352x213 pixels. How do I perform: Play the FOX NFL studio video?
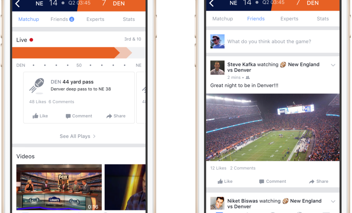tap(59, 187)
